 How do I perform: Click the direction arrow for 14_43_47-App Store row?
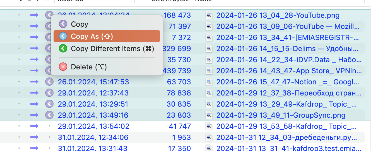34,71
